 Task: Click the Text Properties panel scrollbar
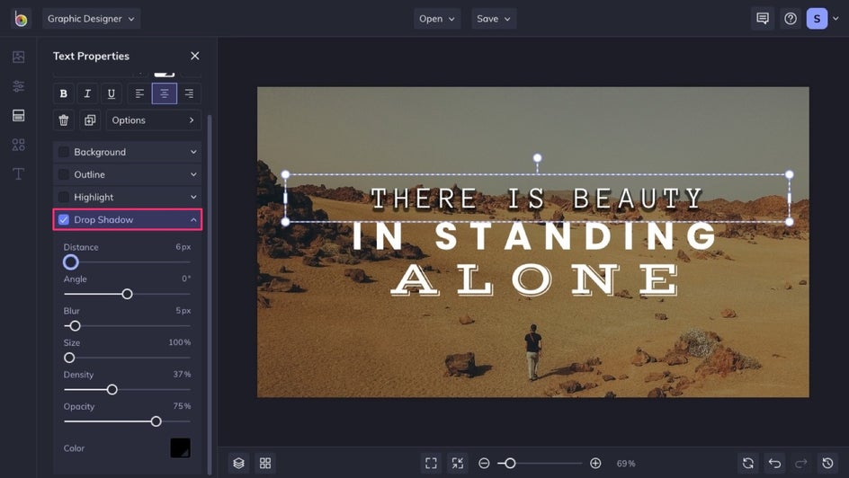(x=210, y=295)
